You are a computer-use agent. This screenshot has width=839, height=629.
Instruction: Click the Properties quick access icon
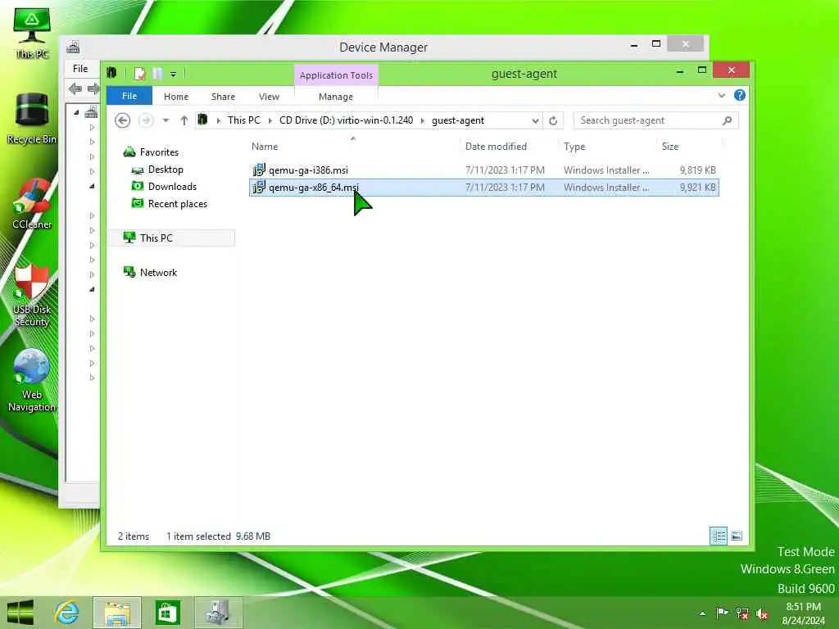point(139,74)
